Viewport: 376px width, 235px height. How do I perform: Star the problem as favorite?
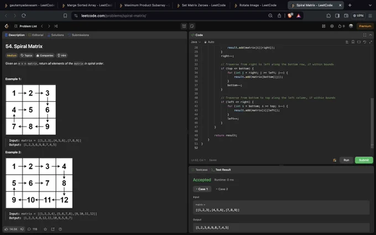point(45,229)
